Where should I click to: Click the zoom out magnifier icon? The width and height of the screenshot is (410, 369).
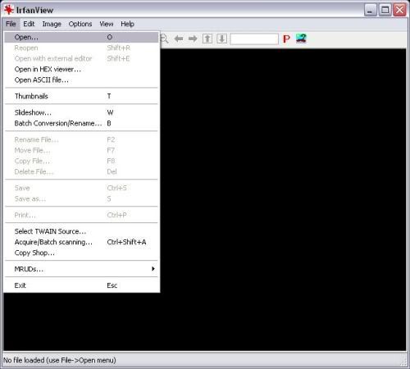(165, 39)
